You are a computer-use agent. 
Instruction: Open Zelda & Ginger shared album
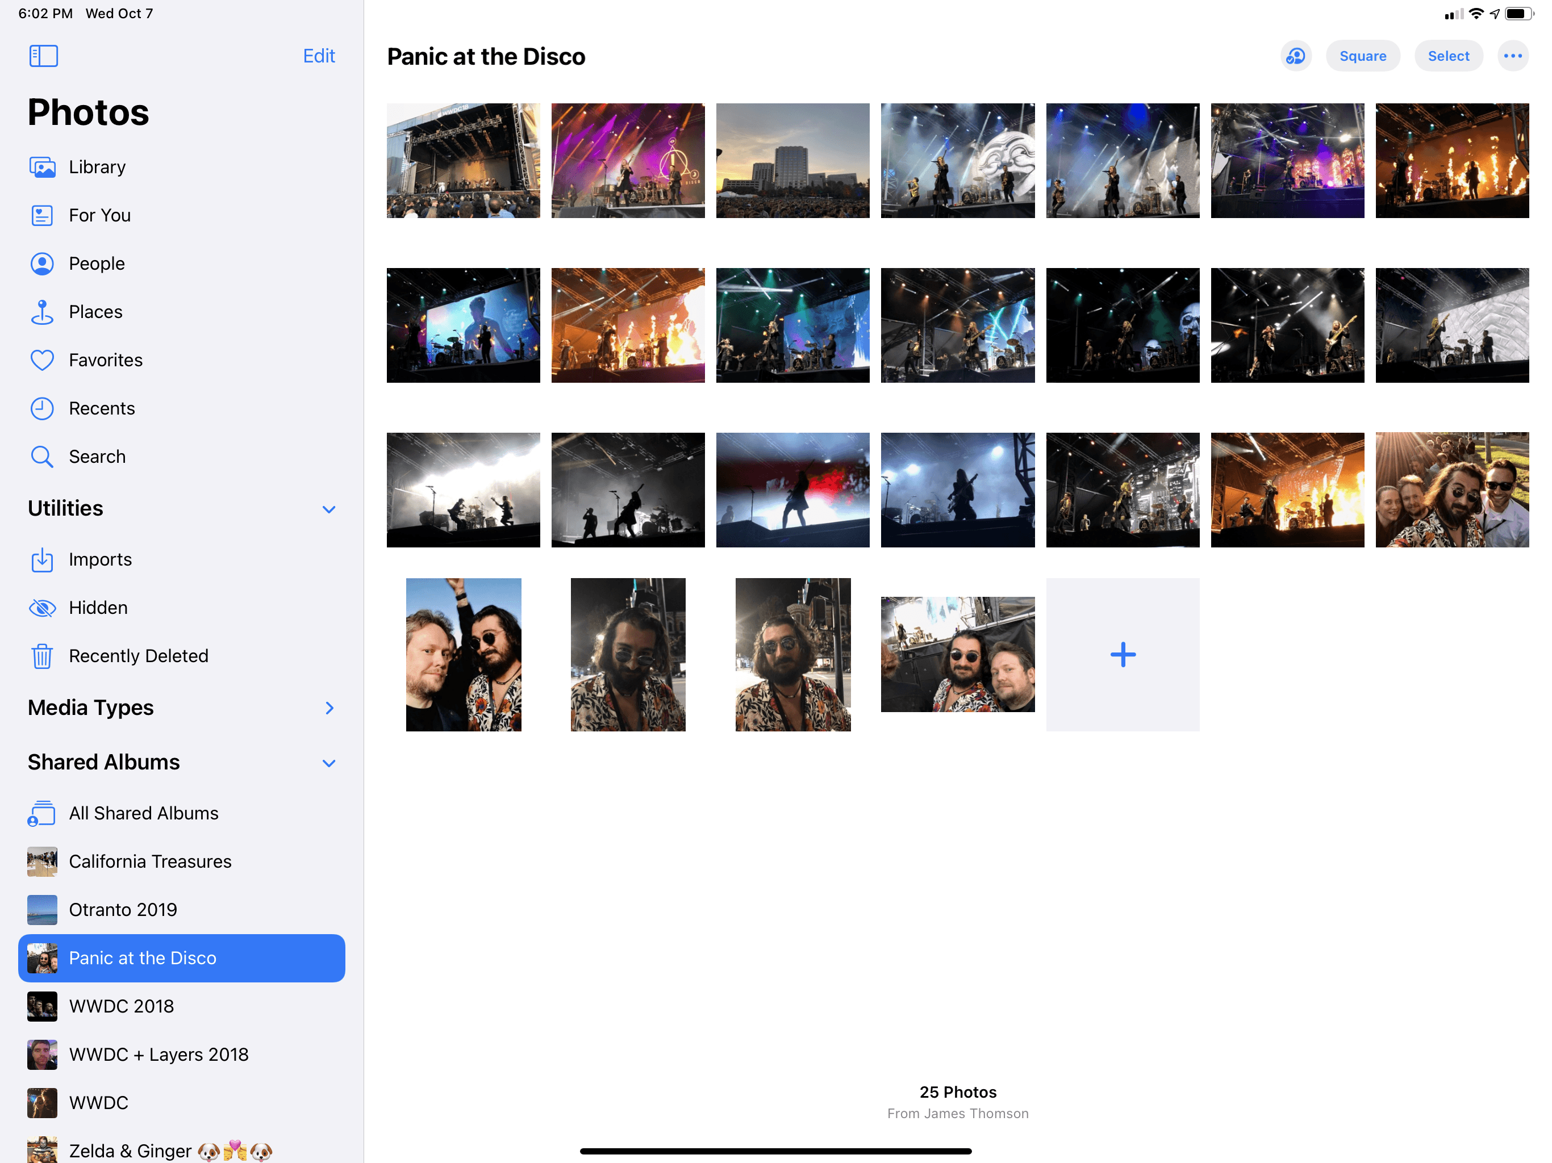(x=182, y=1151)
